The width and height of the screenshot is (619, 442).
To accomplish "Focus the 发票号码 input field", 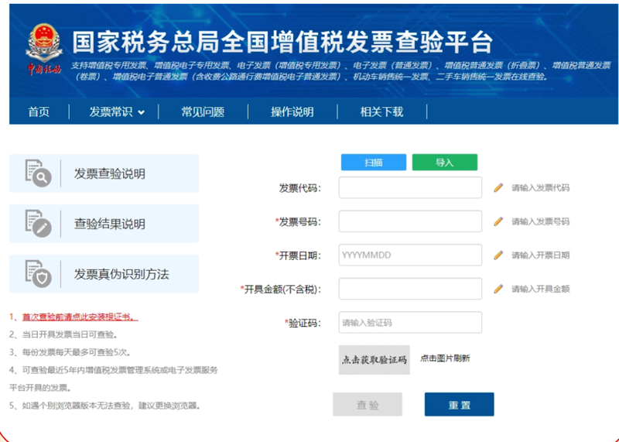I will click(410, 221).
